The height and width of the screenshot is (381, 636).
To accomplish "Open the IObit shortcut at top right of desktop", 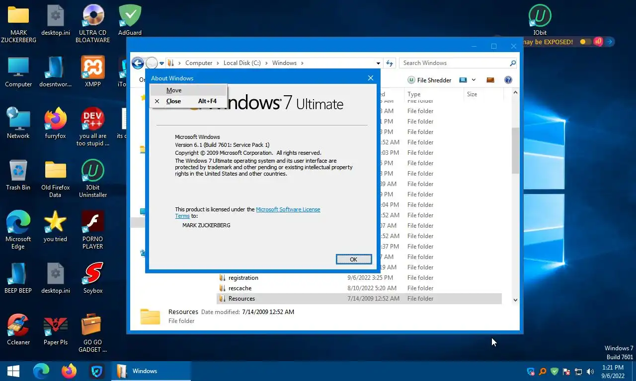I will pos(540,20).
